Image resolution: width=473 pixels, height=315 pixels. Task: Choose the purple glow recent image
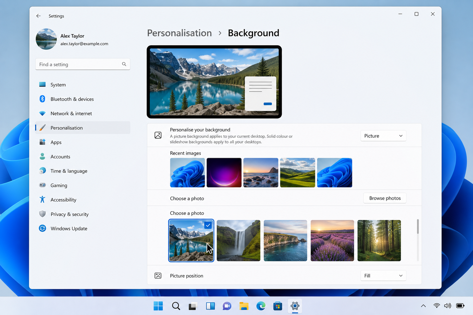[x=224, y=173]
